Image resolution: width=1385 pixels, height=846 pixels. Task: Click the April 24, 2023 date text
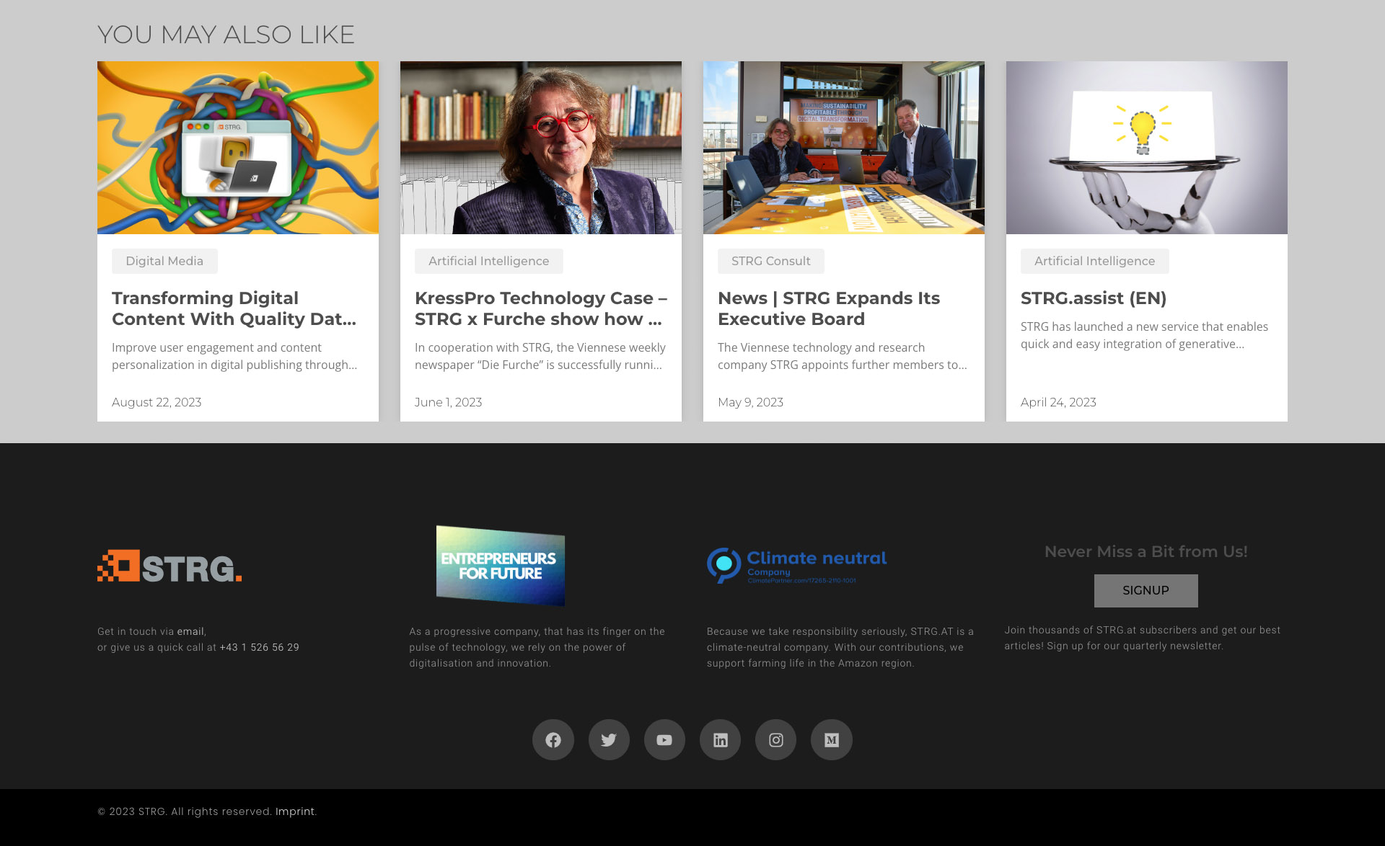click(1058, 402)
